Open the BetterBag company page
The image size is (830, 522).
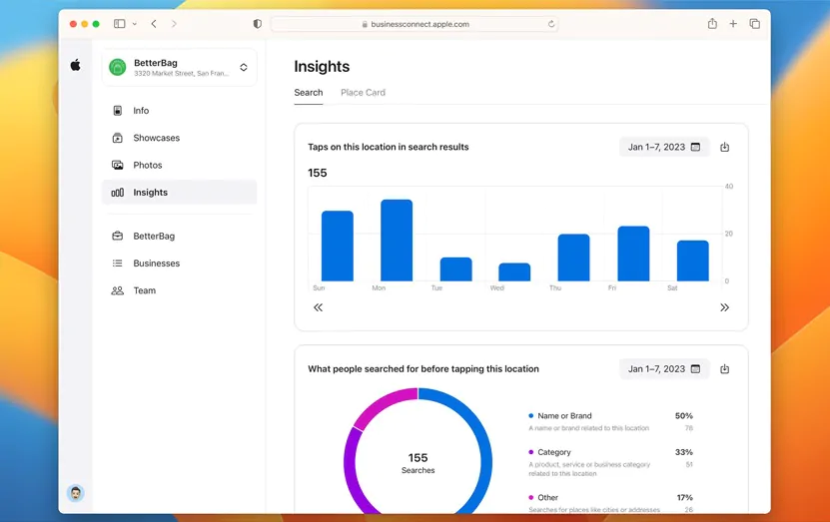[179, 236]
